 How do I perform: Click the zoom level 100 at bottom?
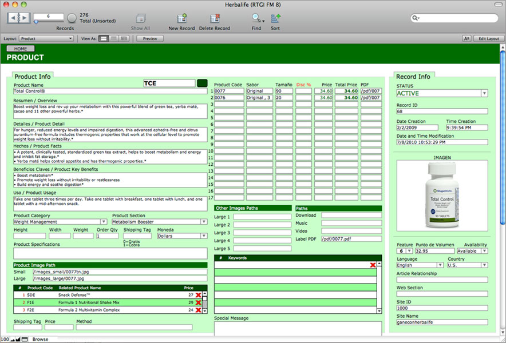[5, 340]
